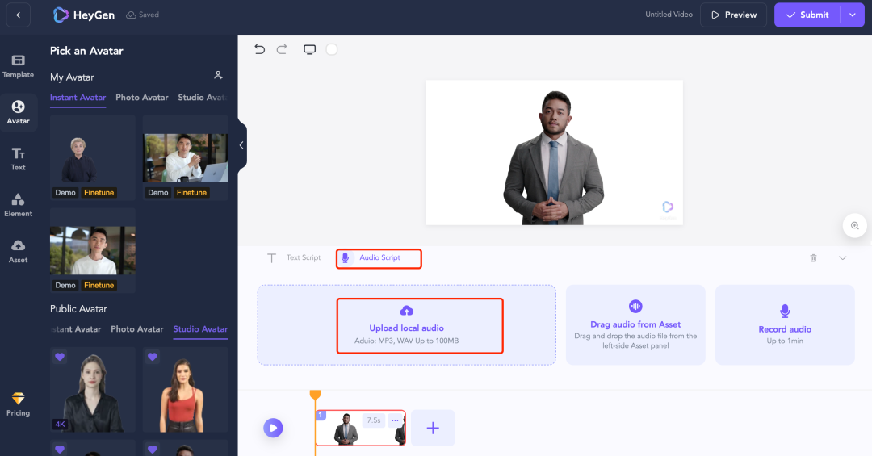Click the 7.5s scene duration label
Image resolution: width=872 pixels, height=456 pixels.
pos(374,420)
